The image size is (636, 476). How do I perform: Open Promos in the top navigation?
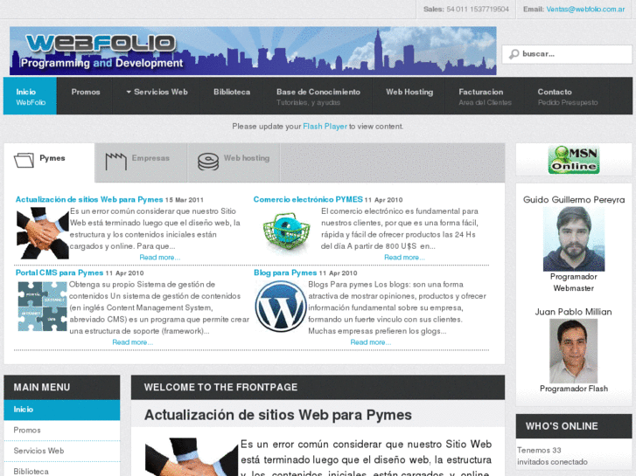click(x=86, y=92)
